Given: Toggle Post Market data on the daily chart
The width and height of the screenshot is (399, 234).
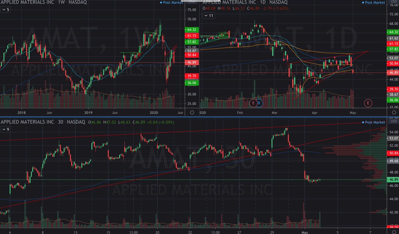Looking at the screenshot, I should coord(376,2).
